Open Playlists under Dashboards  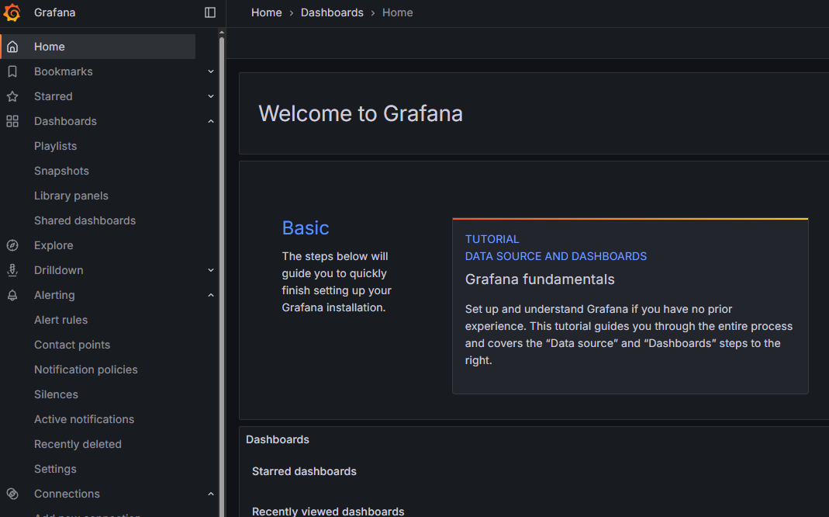[56, 146]
